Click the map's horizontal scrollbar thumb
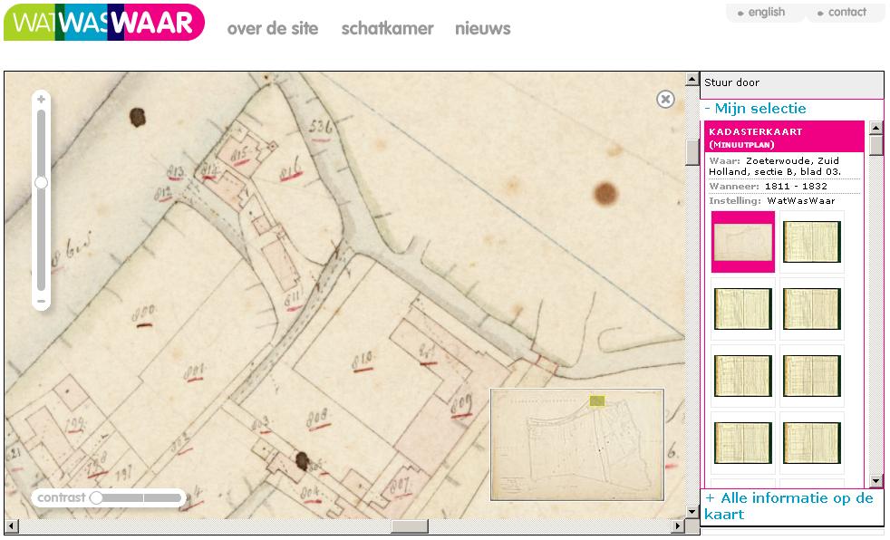The width and height of the screenshot is (890, 540). (x=410, y=526)
